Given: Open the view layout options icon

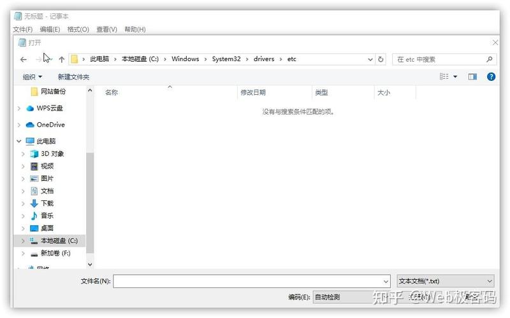Looking at the screenshot, I should 444,76.
